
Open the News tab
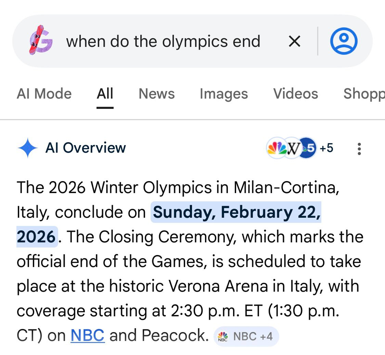157,94
